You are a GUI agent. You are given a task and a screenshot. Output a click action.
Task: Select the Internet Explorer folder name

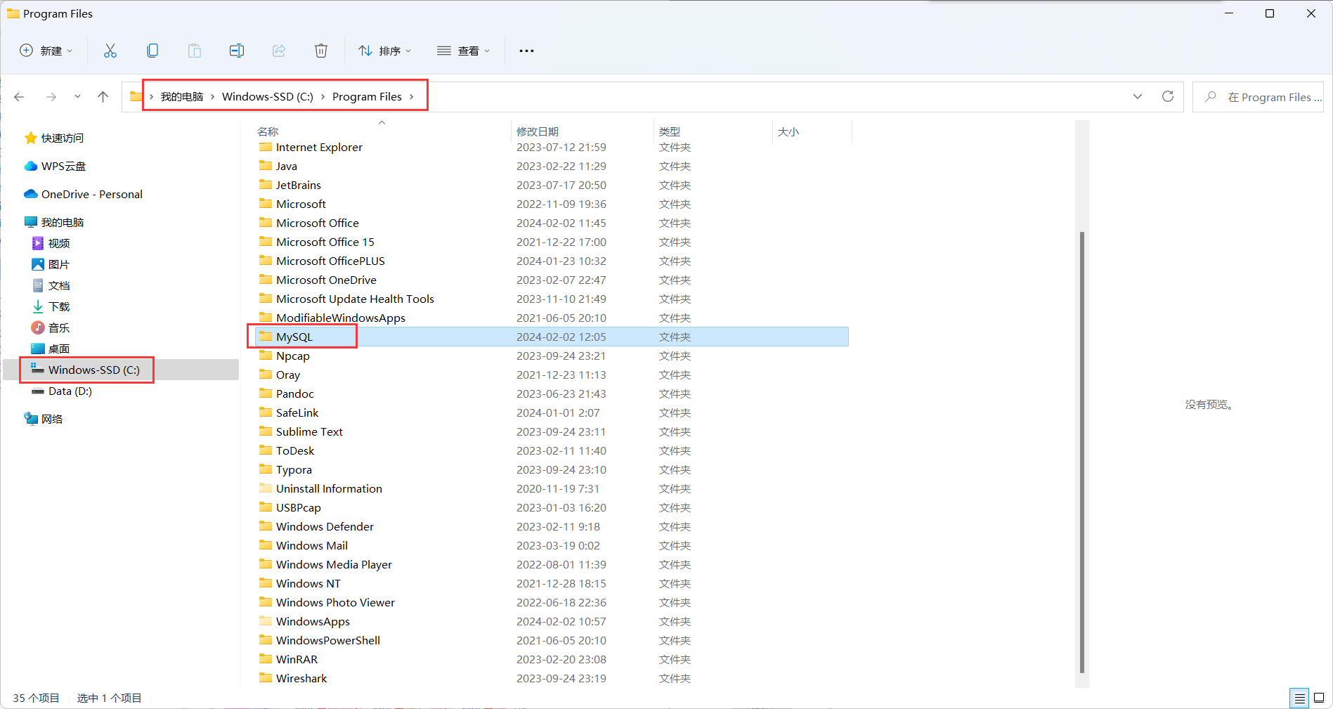(x=319, y=147)
